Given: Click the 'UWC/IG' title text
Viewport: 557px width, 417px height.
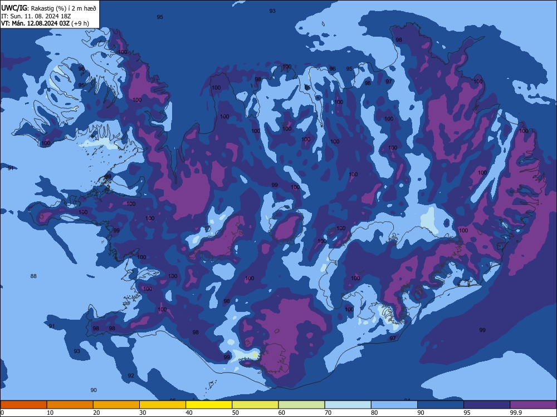Looking at the screenshot, I should [14, 8].
